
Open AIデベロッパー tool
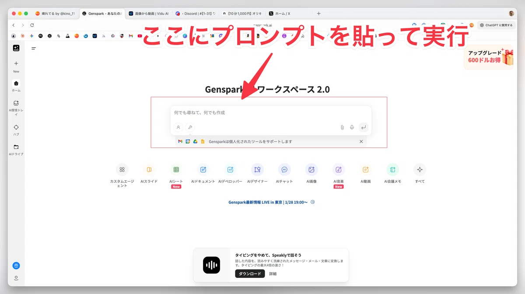[230, 169]
